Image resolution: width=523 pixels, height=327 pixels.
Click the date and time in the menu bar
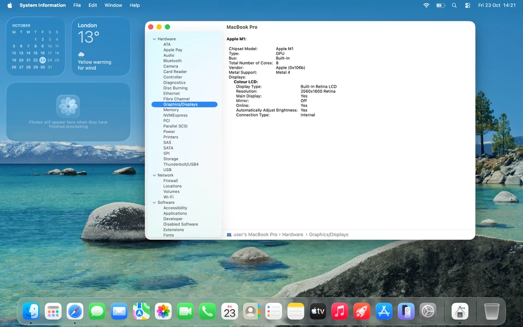497,5
